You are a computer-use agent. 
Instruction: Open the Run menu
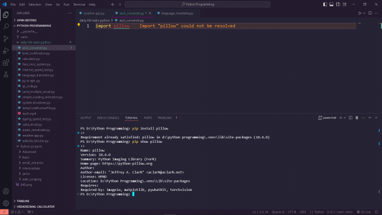point(66,4)
